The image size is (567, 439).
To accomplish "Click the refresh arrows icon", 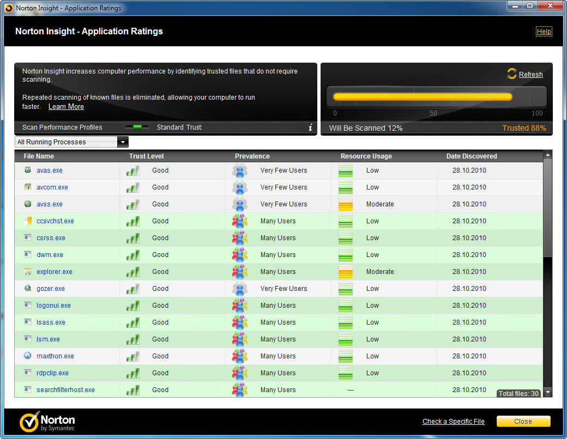I will pyautogui.click(x=512, y=74).
